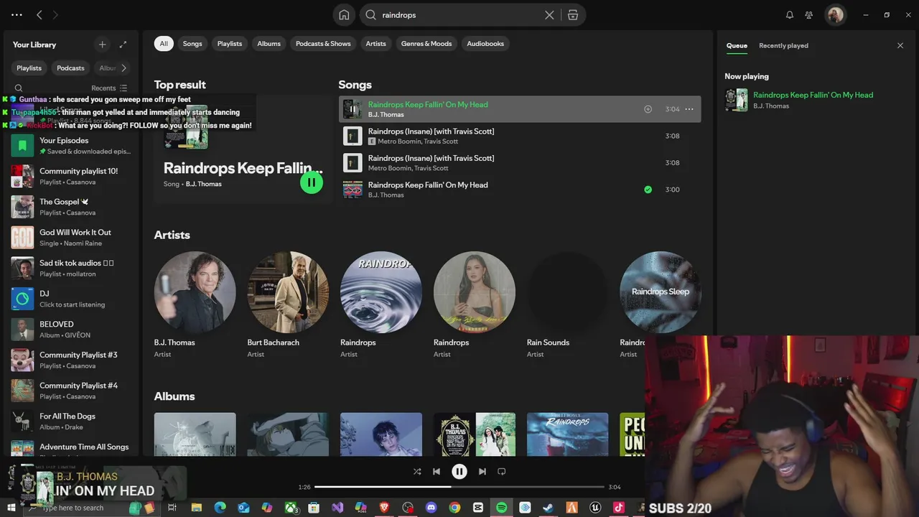Open Rain Sounds artist card
The image size is (919, 517).
[567, 304]
